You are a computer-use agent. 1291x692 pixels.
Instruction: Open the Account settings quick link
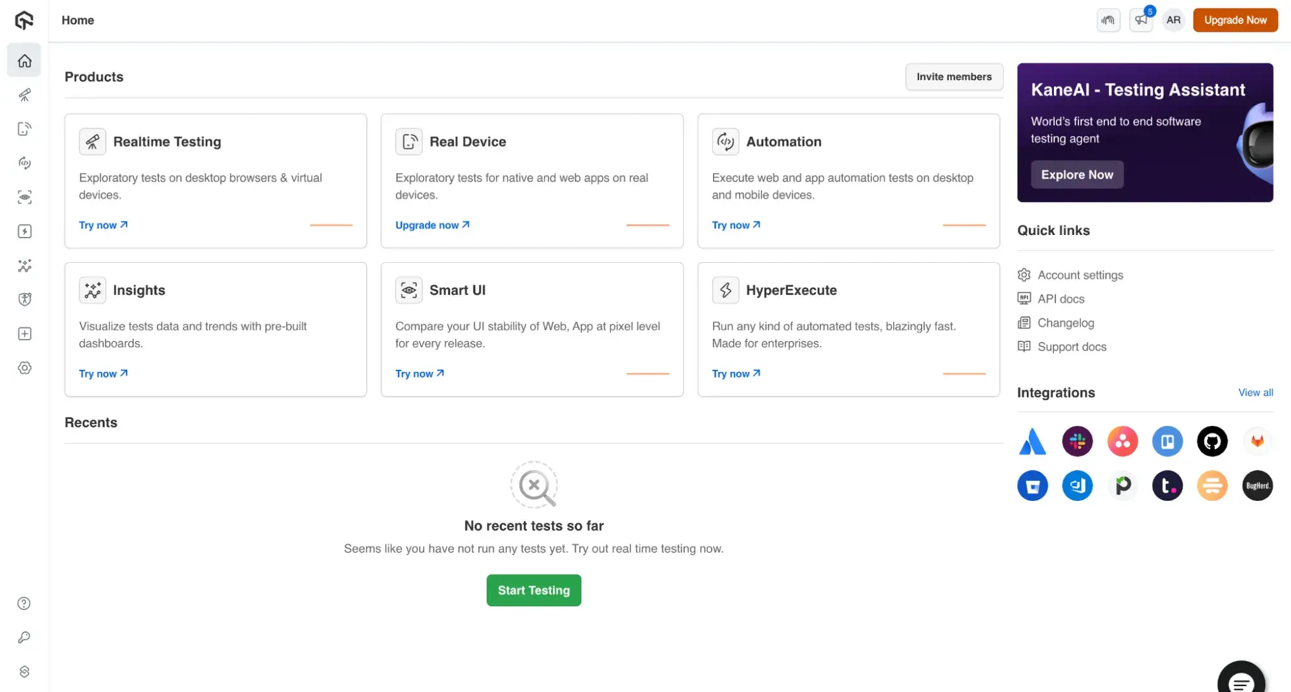[x=1080, y=275]
